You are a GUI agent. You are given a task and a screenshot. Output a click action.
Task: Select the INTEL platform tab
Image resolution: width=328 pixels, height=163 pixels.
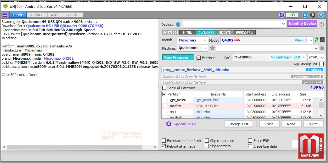click(x=187, y=33)
